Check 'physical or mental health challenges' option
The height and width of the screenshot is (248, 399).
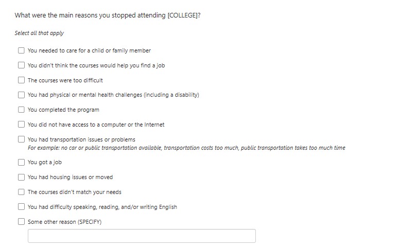(21, 95)
